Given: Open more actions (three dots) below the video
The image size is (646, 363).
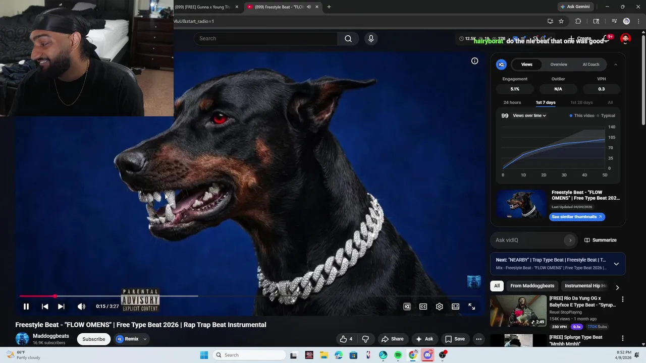Looking at the screenshot, I should (x=478, y=339).
